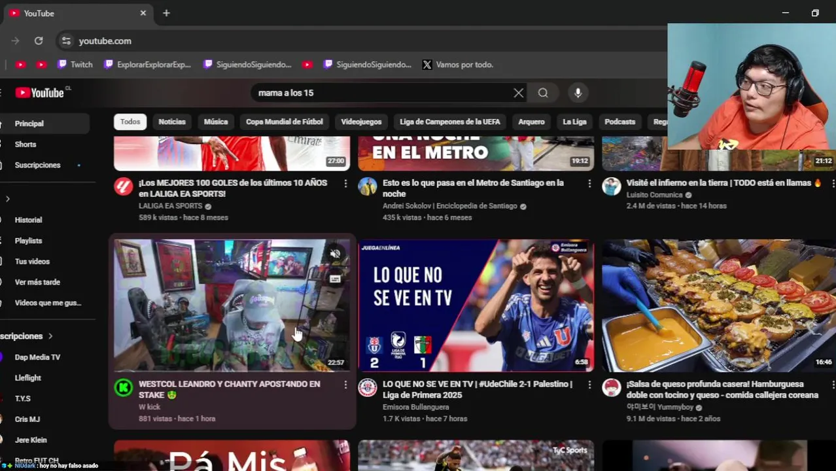Start voice search with microphone icon
This screenshot has height=471, width=836.
coord(578,93)
